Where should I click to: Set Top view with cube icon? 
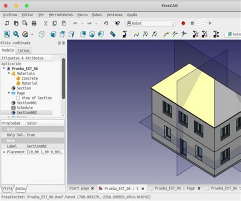tap(63, 34)
